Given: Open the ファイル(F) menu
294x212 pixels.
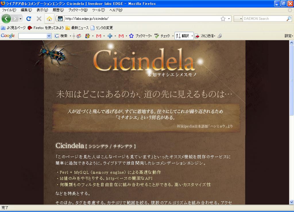Looking at the screenshot, I should click(9, 10).
